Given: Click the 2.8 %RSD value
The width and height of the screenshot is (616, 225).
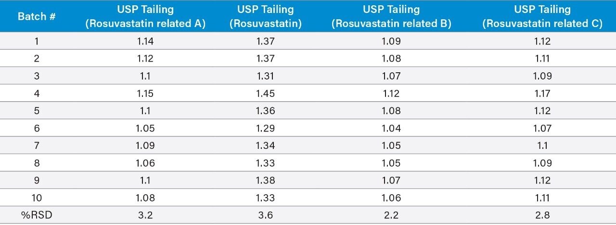Looking at the screenshot, I should click(x=542, y=215).
